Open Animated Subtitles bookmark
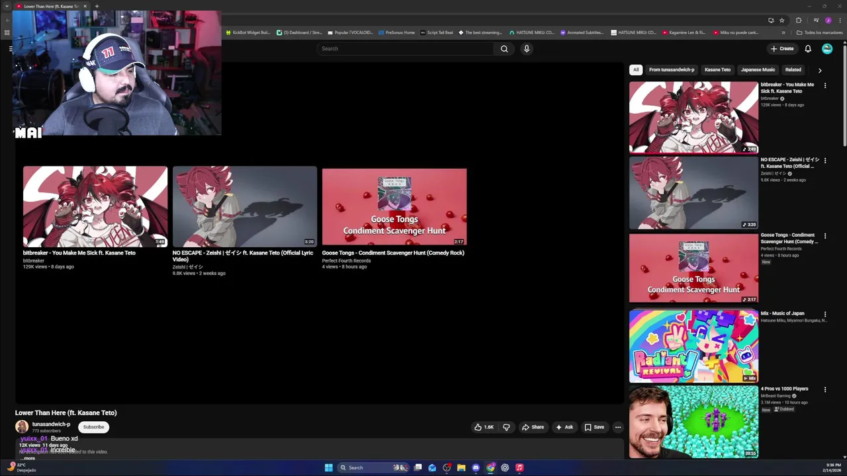This screenshot has height=476, width=847. (x=582, y=32)
